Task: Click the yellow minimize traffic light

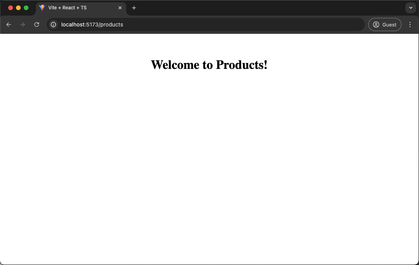Action: pos(18,7)
